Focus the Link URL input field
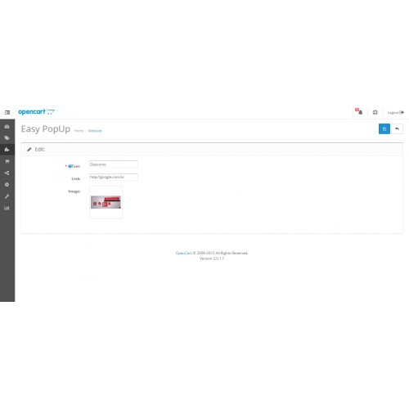 pos(114,177)
